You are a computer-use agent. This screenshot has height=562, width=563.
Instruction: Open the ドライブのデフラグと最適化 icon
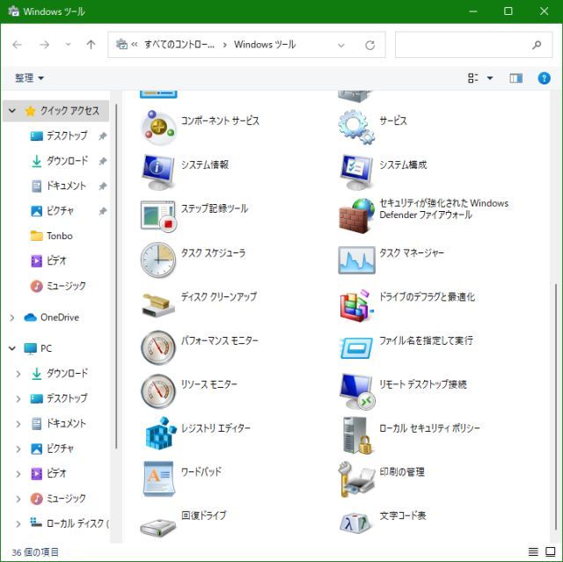pyautogui.click(x=356, y=305)
